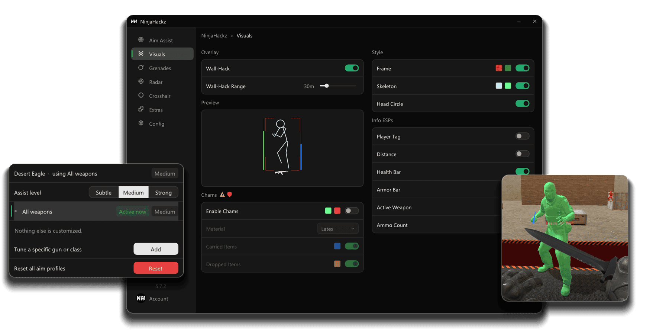Enable the Player Tag toggle
Viewport: 669px width, 331px height.
[522, 136]
